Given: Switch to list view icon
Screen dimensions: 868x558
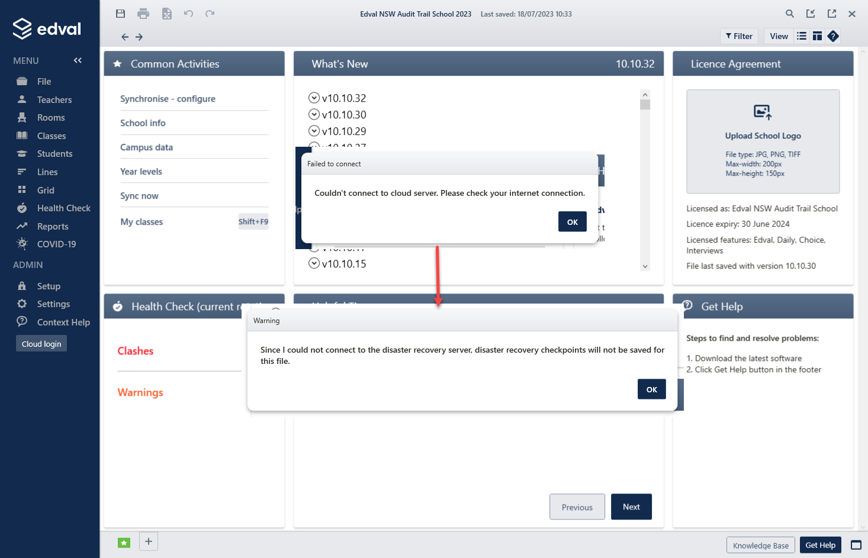Looking at the screenshot, I should point(802,36).
